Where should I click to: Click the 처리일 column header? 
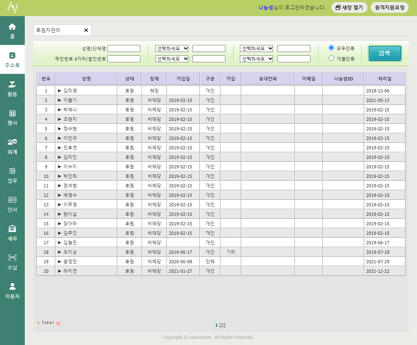[384, 79]
